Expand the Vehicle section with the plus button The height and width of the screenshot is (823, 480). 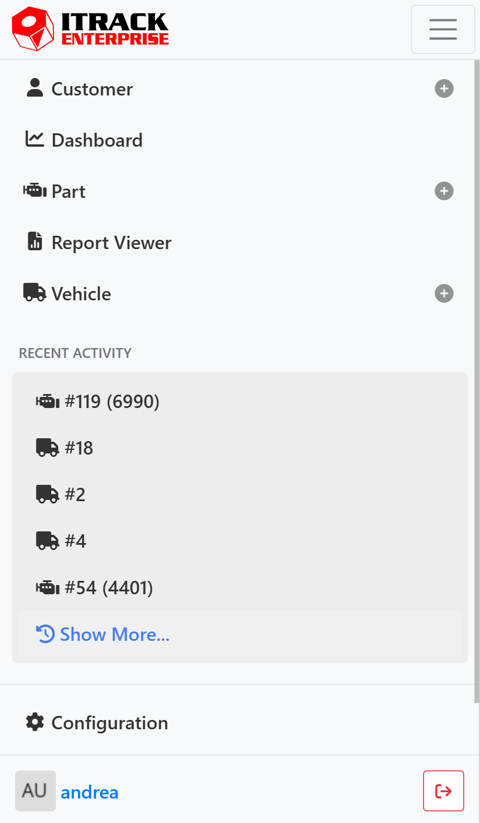444,293
